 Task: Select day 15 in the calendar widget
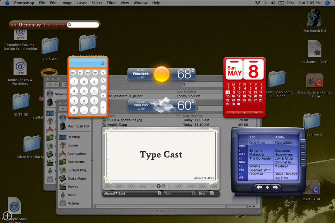click(228, 96)
